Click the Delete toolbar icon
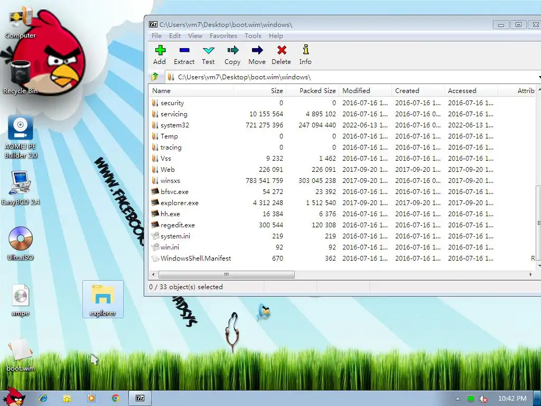Image resolution: width=541 pixels, height=406 pixels. (x=282, y=50)
